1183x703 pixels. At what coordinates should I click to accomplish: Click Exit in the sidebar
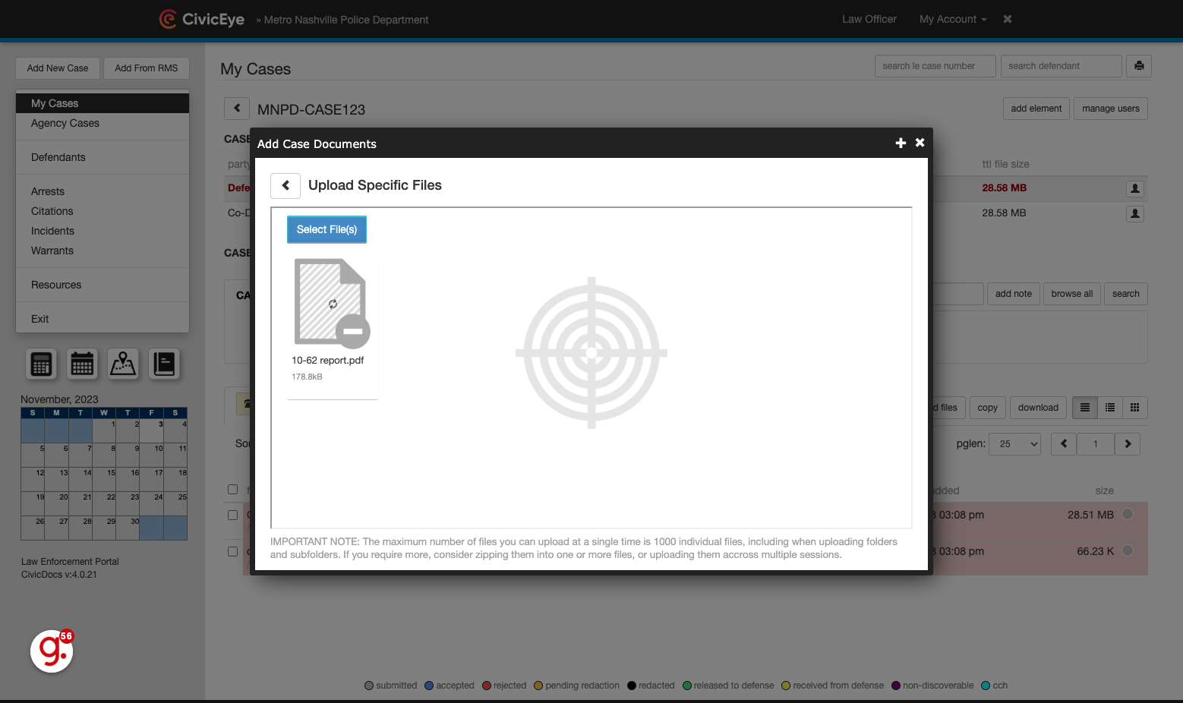coord(103,319)
